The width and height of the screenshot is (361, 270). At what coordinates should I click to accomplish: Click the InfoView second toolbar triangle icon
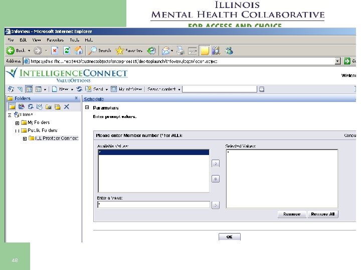(x=20, y=89)
